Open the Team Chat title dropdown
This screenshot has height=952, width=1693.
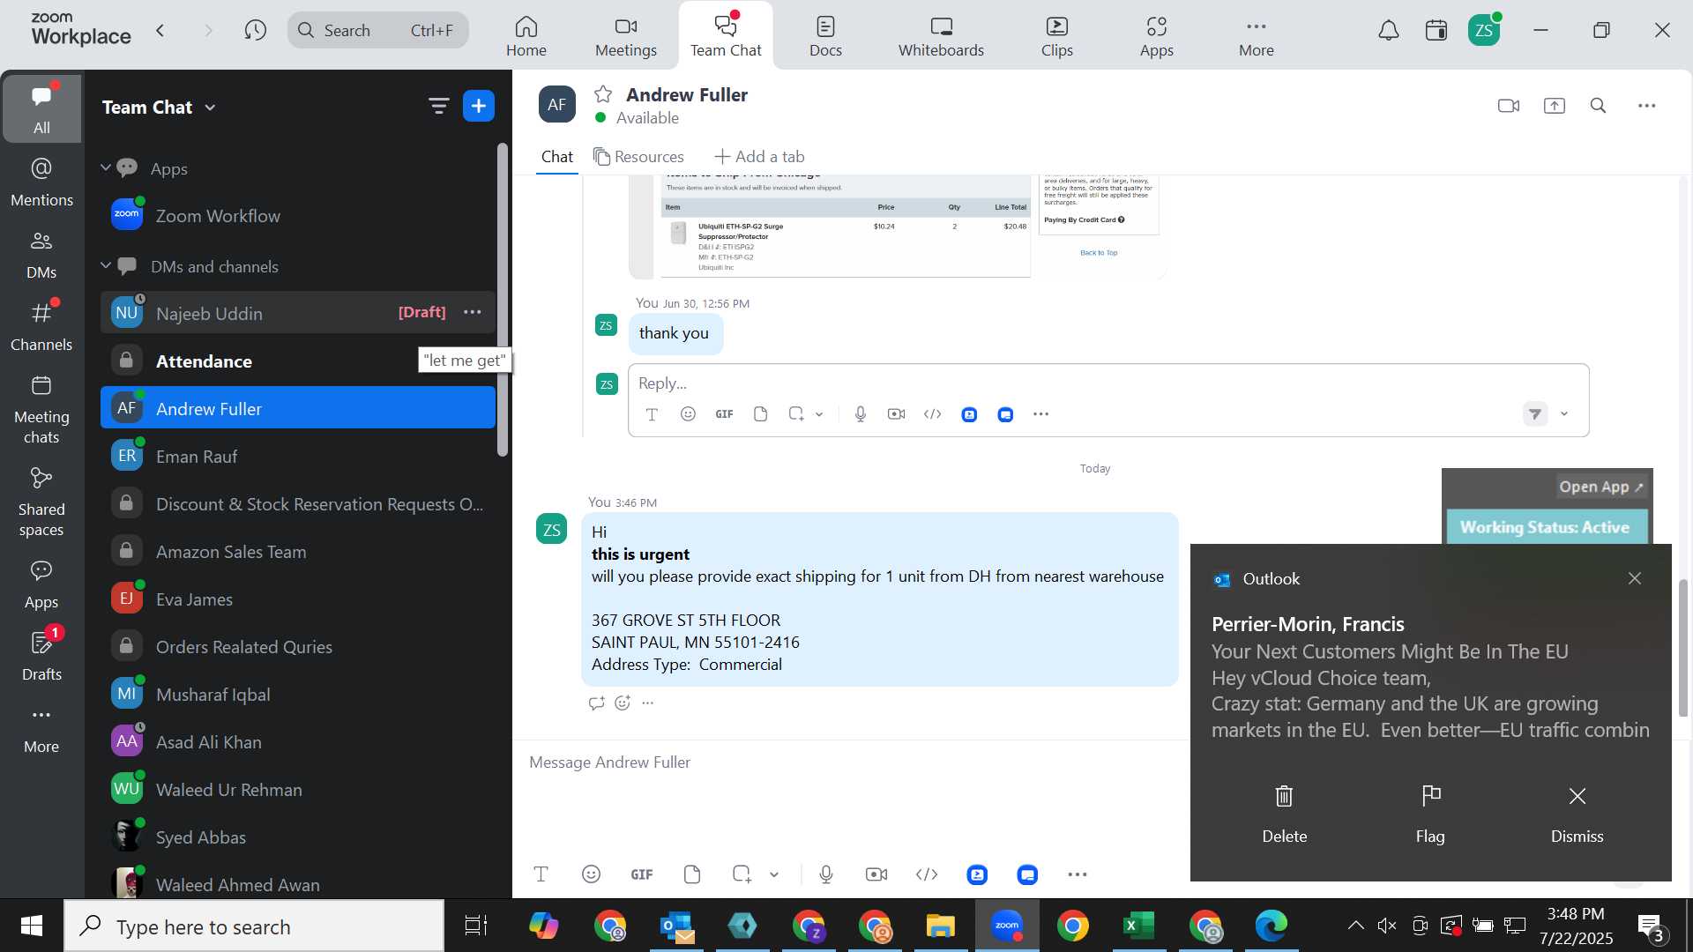tap(210, 108)
